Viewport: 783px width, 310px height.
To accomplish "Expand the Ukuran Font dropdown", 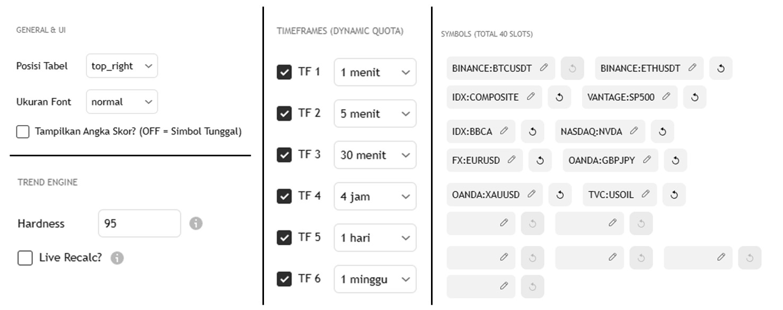I will (122, 102).
